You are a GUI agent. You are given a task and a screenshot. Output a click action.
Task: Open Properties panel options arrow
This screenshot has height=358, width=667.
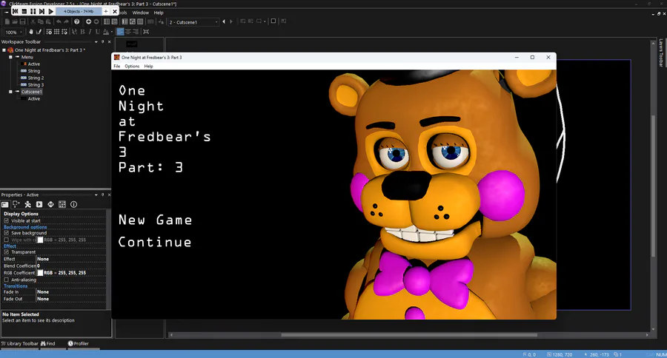point(96,195)
